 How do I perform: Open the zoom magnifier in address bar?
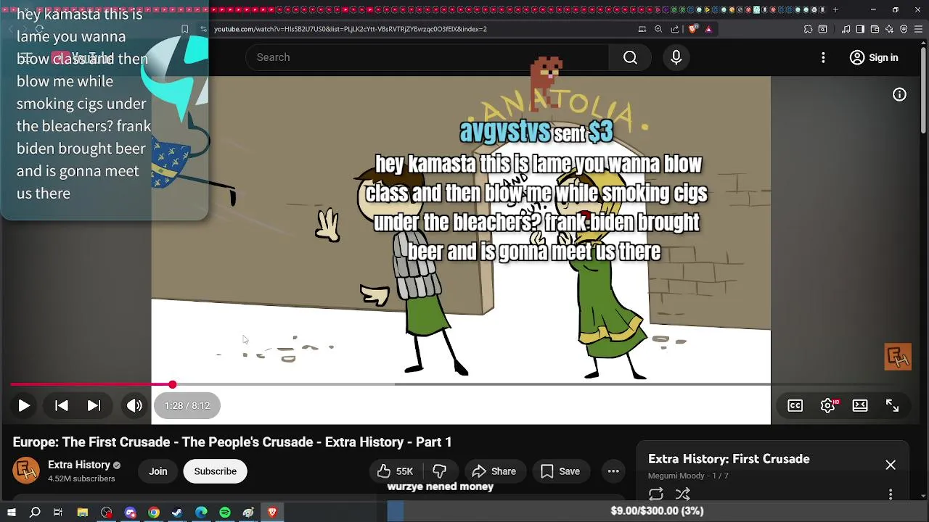click(658, 29)
